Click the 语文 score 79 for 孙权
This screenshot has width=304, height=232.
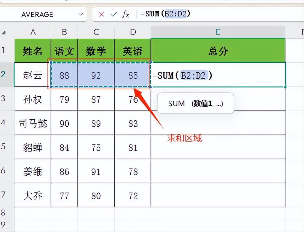click(x=64, y=99)
